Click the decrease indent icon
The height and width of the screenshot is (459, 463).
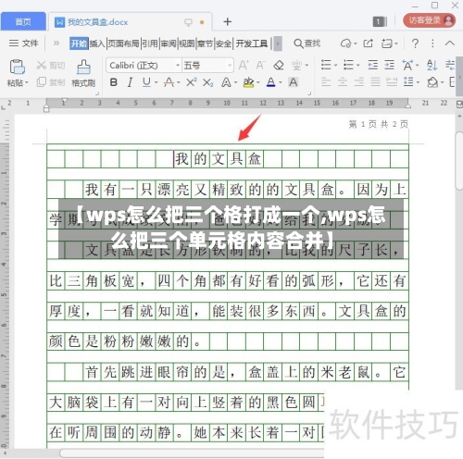tap(372, 65)
